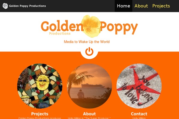
Task: Click the description text below Projects heading
Action: coord(40,118)
